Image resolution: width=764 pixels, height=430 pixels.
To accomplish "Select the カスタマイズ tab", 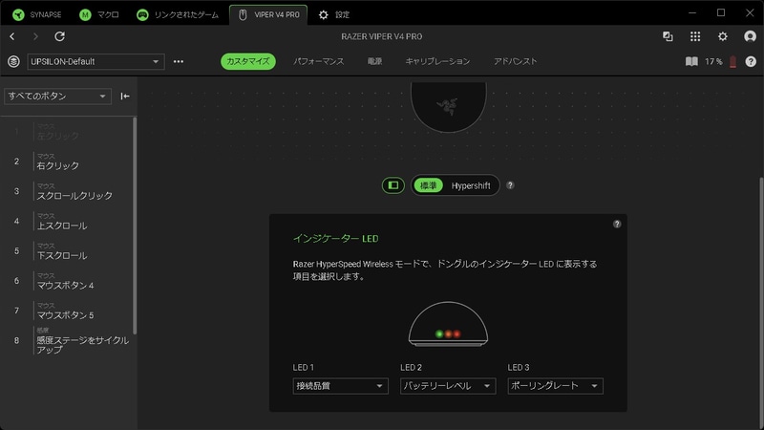I will point(248,61).
